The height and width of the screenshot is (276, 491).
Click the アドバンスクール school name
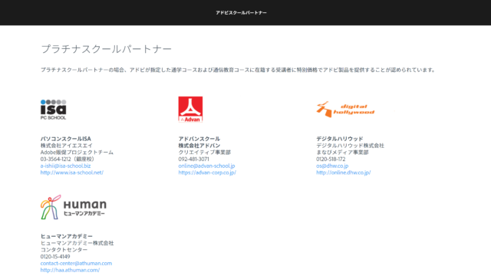point(199,139)
